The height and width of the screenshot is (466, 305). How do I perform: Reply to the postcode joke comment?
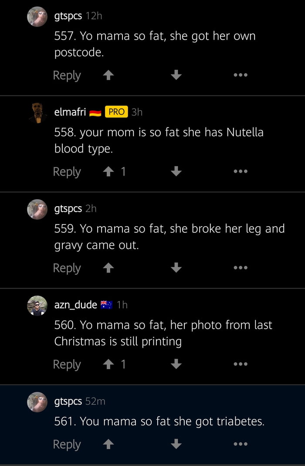(67, 75)
